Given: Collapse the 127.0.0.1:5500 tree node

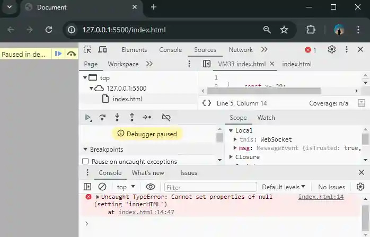Looking at the screenshot, I should click(91, 89).
